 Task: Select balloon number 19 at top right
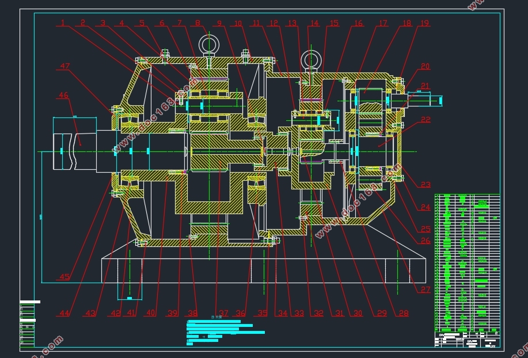coord(424,24)
